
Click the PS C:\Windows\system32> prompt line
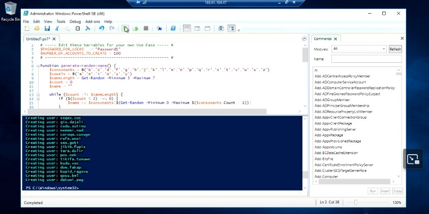(x=52, y=188)
